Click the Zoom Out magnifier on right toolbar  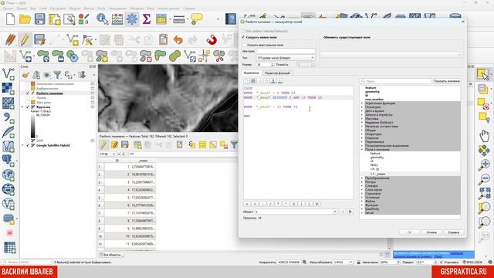[484, 179]
